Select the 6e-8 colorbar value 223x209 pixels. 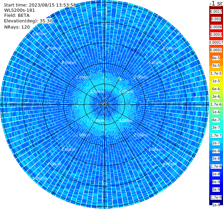[216, 151]
